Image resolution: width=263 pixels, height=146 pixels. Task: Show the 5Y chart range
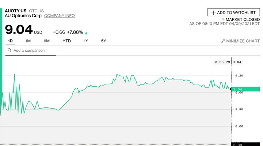pyautogui.click(x=103, y=41)
